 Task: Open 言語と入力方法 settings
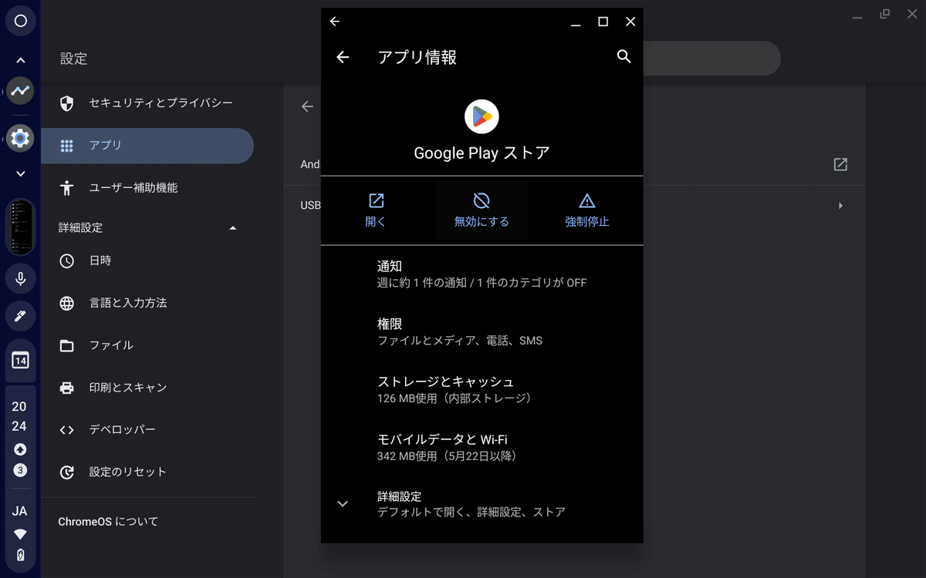point(147,304)
